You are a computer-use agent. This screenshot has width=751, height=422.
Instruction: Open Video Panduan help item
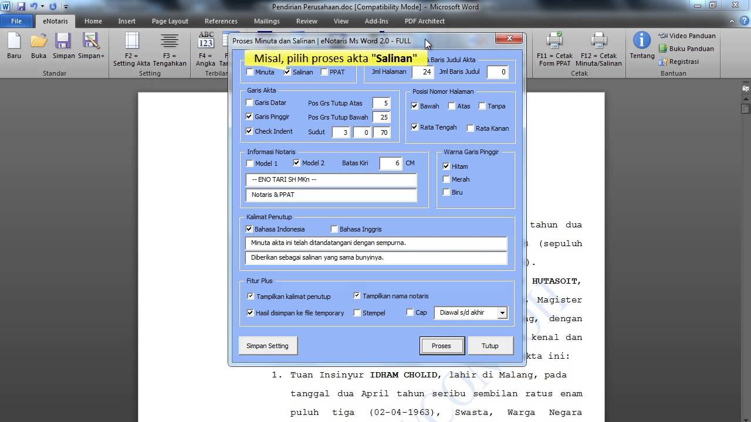click(x=687, y=36)
